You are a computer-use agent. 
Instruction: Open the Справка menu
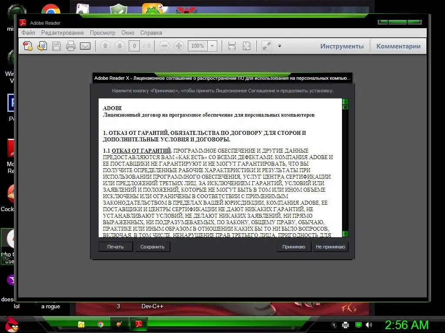click(x=151, y=33)
